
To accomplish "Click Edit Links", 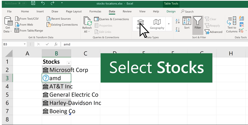I will pos(103,32).
